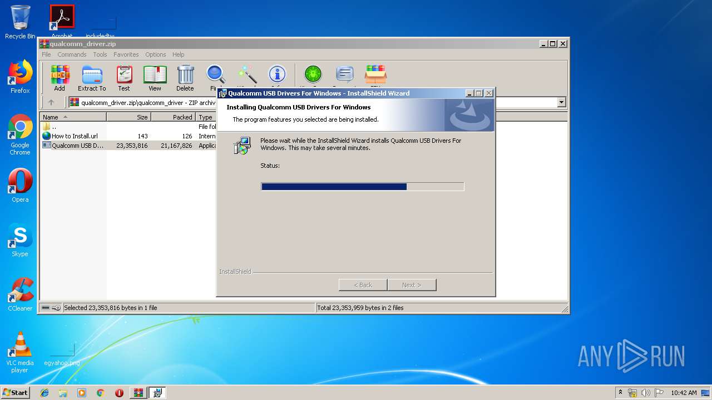The image size is (712, 400).
Task: Click the VirusScan green bug icon
Action: coord(313,76)
